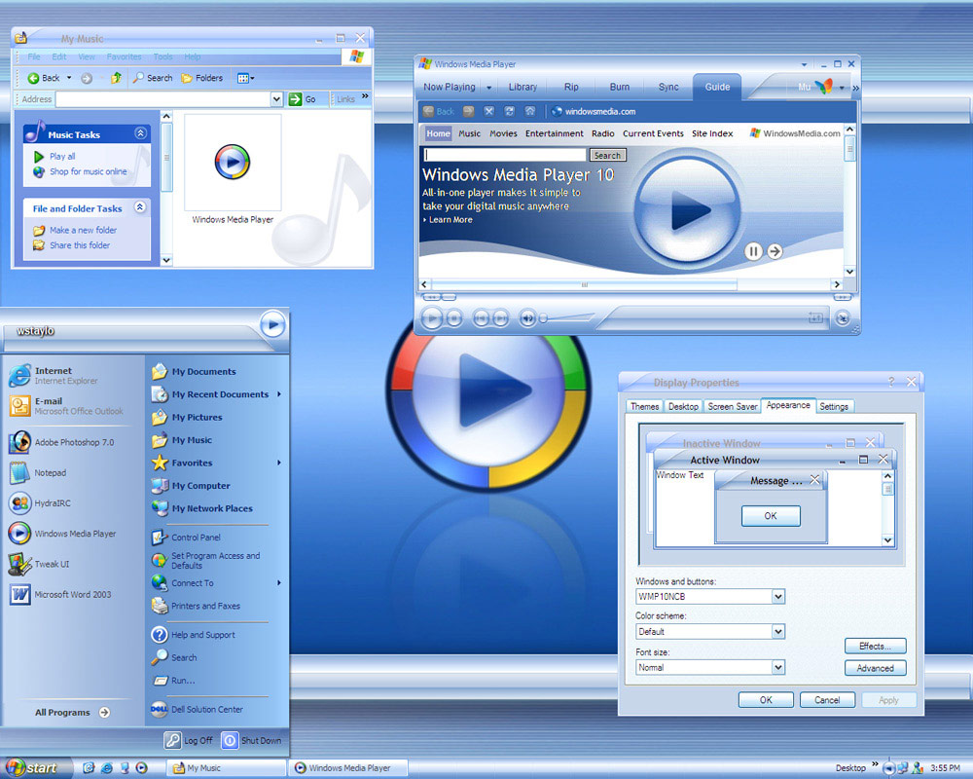Select the Windows Media Player icon in My Music

coord(233,162)
